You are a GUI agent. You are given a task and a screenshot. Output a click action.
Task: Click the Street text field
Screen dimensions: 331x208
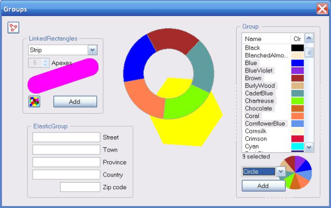(x=66, y=137)
